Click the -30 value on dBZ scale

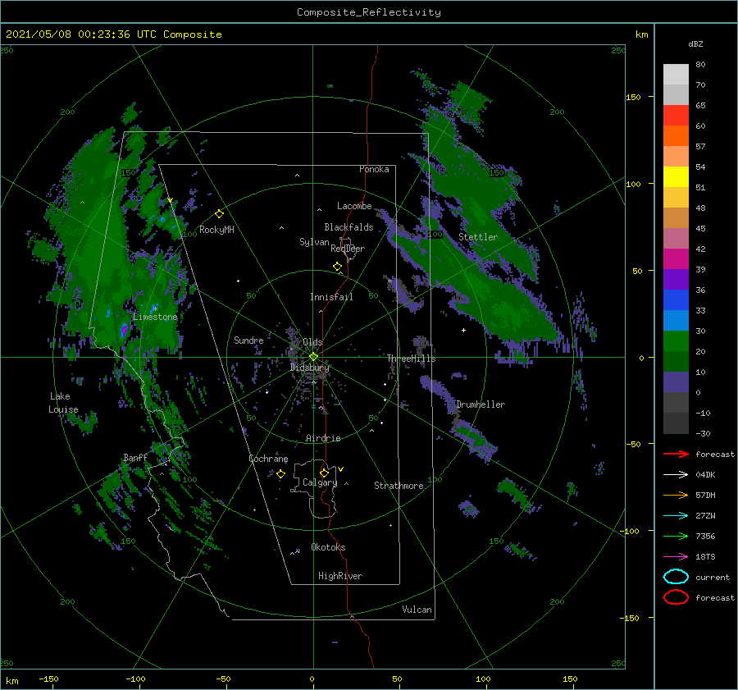(x=703, y=433)
